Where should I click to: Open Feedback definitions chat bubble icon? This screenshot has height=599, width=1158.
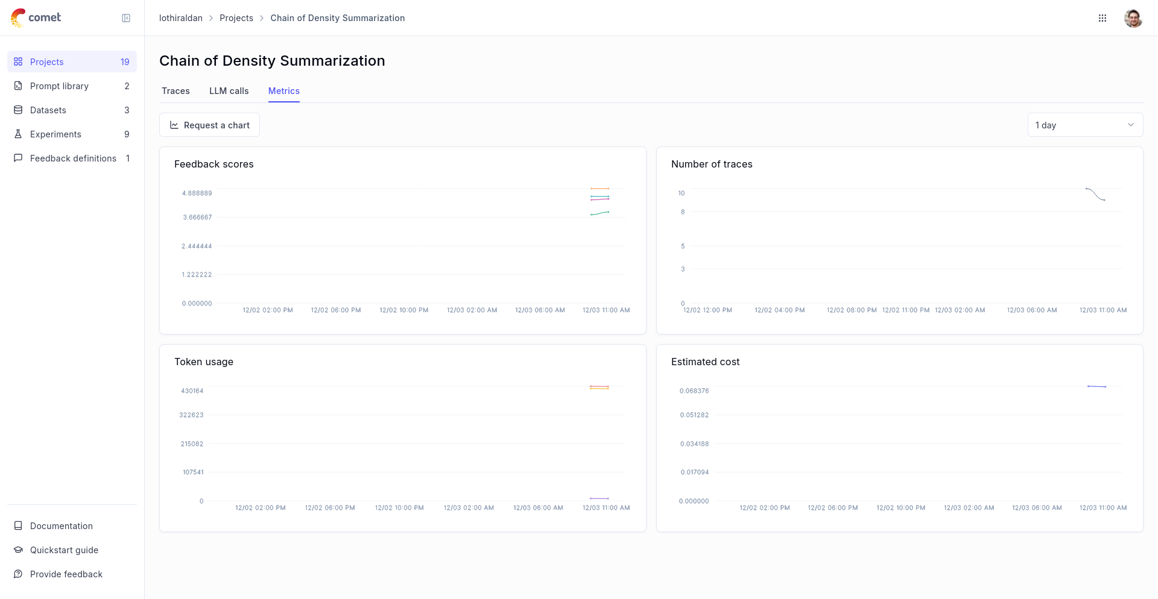(x=18, y=158)
